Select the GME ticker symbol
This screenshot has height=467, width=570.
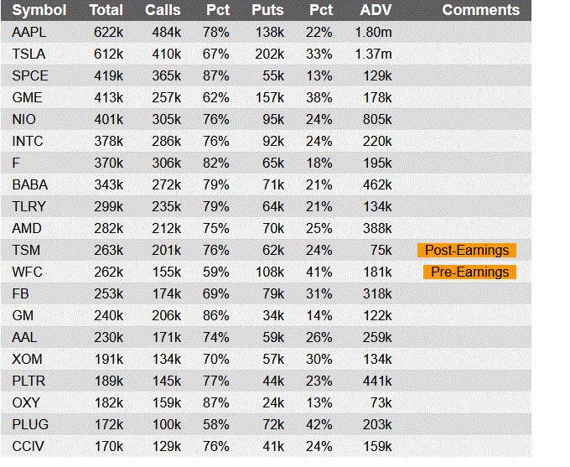27,97
